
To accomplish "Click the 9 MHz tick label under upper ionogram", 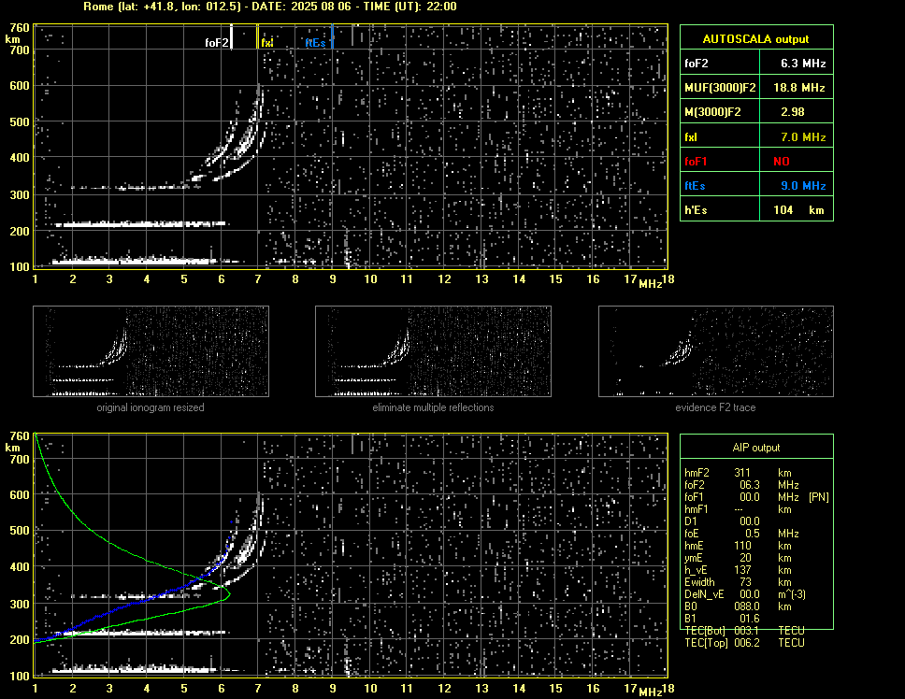I will (x=333, y=279).
